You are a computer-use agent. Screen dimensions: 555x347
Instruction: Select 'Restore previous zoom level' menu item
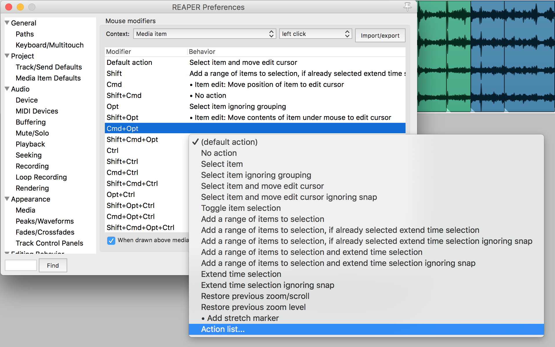pos(253,307)
